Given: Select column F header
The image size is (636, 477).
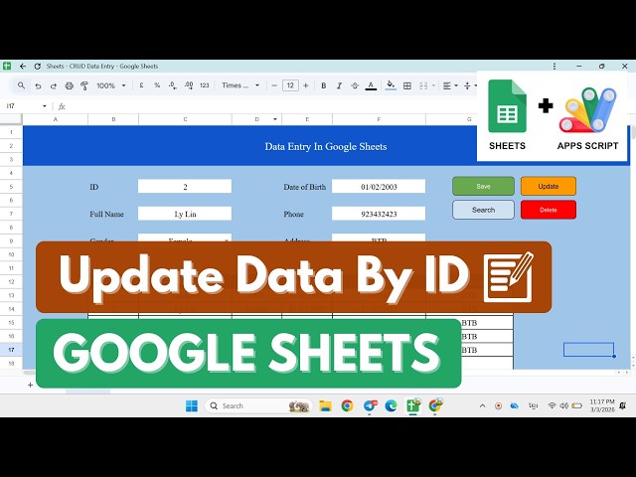Looking at the screenshot, I should pos(379,119).
